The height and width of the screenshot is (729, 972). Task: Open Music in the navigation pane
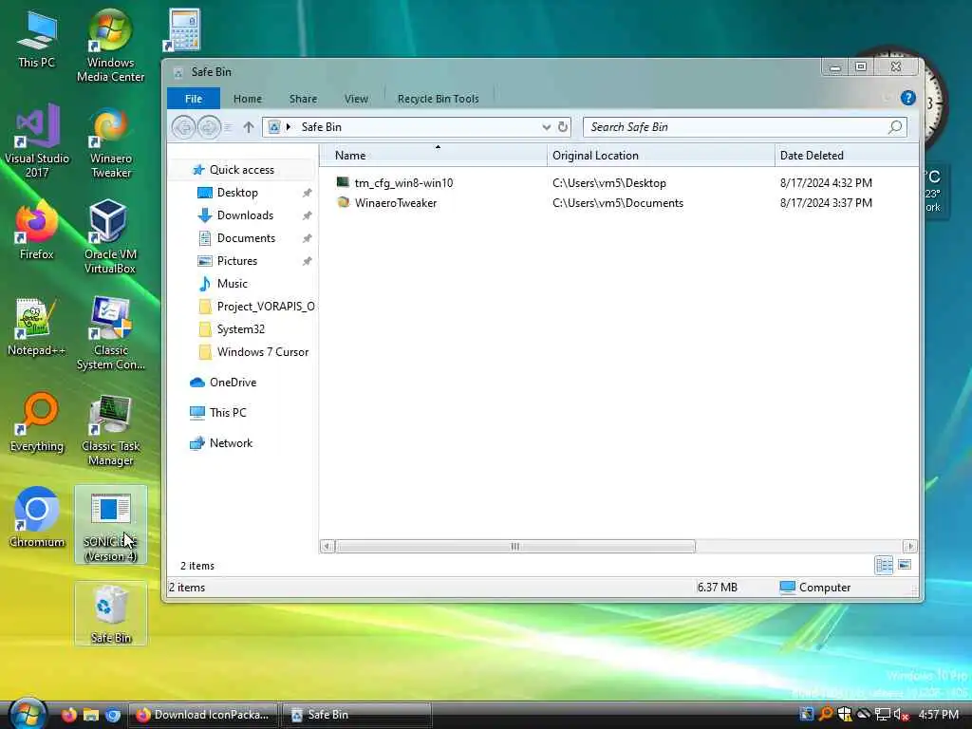[232, 283]
